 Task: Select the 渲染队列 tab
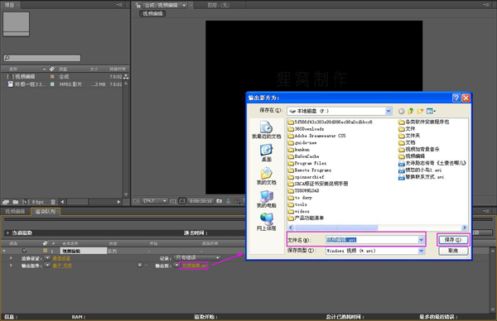point(46,212)
